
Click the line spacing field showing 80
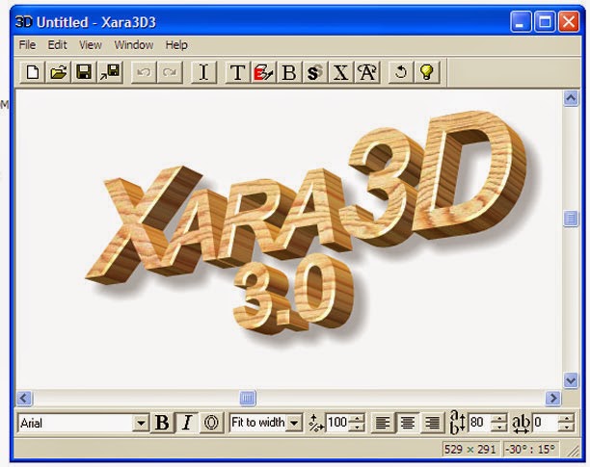point(480,423)
